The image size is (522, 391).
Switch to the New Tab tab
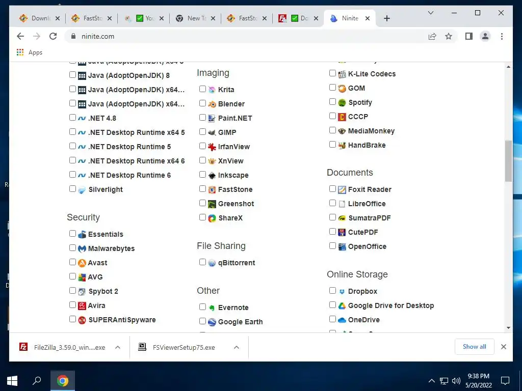195,18
